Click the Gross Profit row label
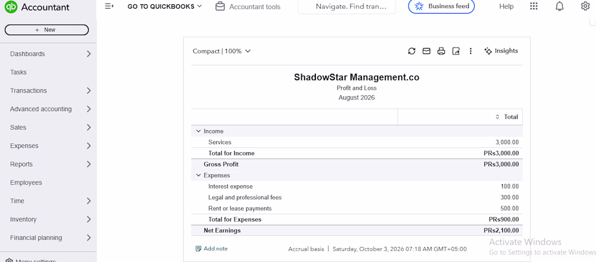Screen dimensions: 596x262 tap(221, 164)
